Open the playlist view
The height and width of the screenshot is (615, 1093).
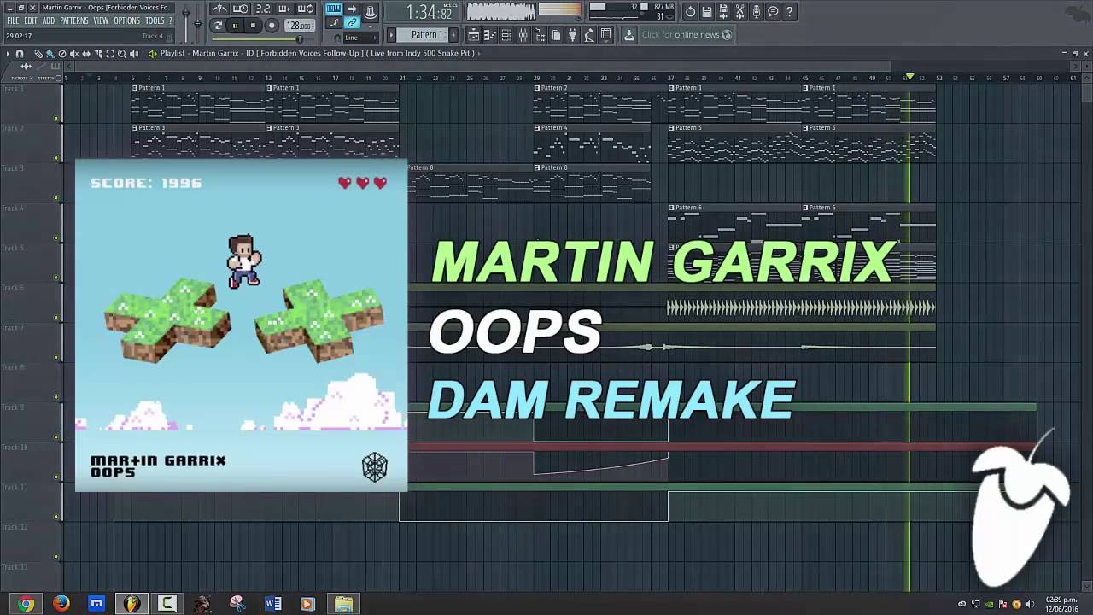[x=473, y=35]
